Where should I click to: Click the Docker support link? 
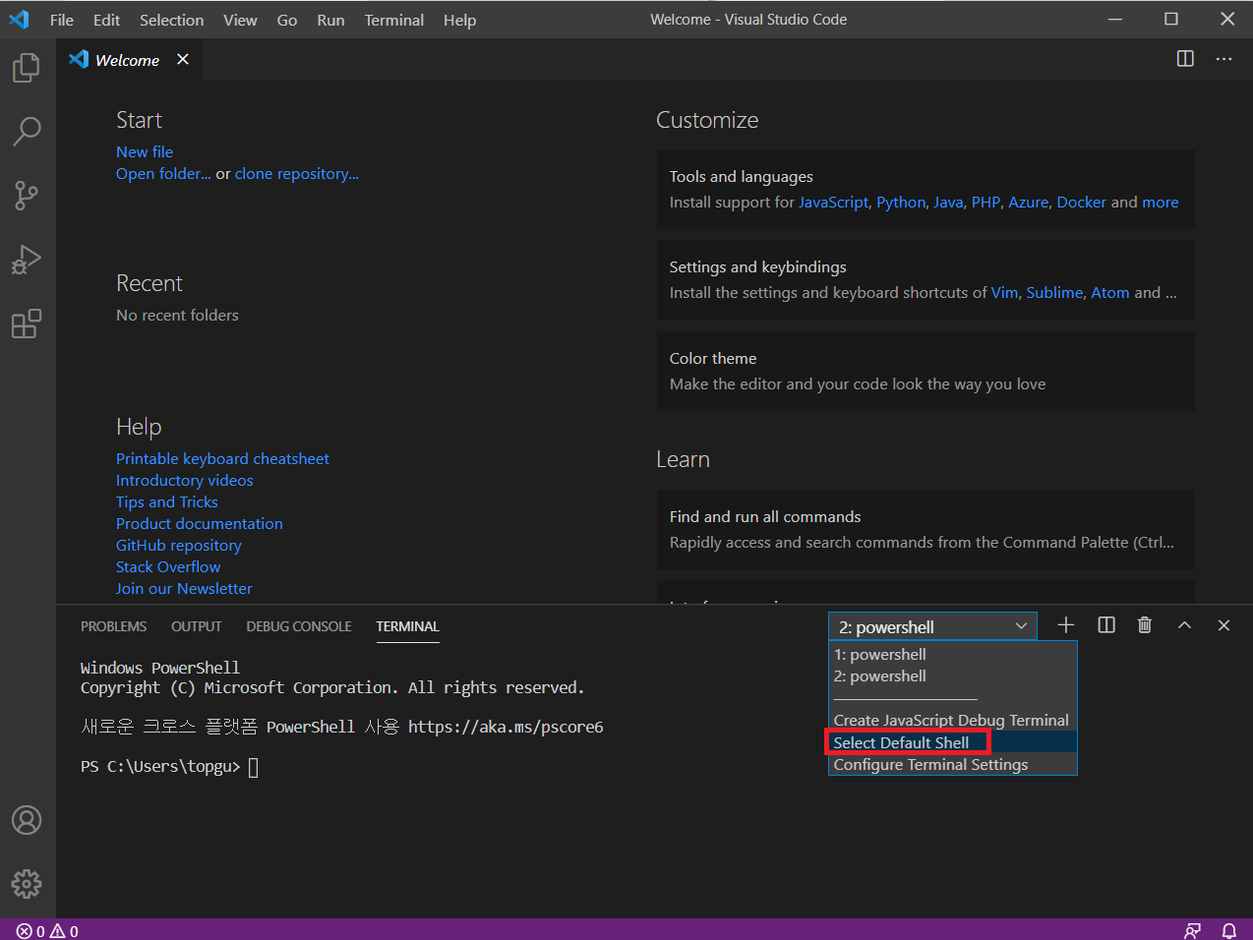1081,203
